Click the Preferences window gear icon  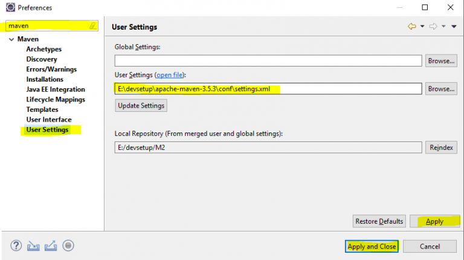pos(10,7)
